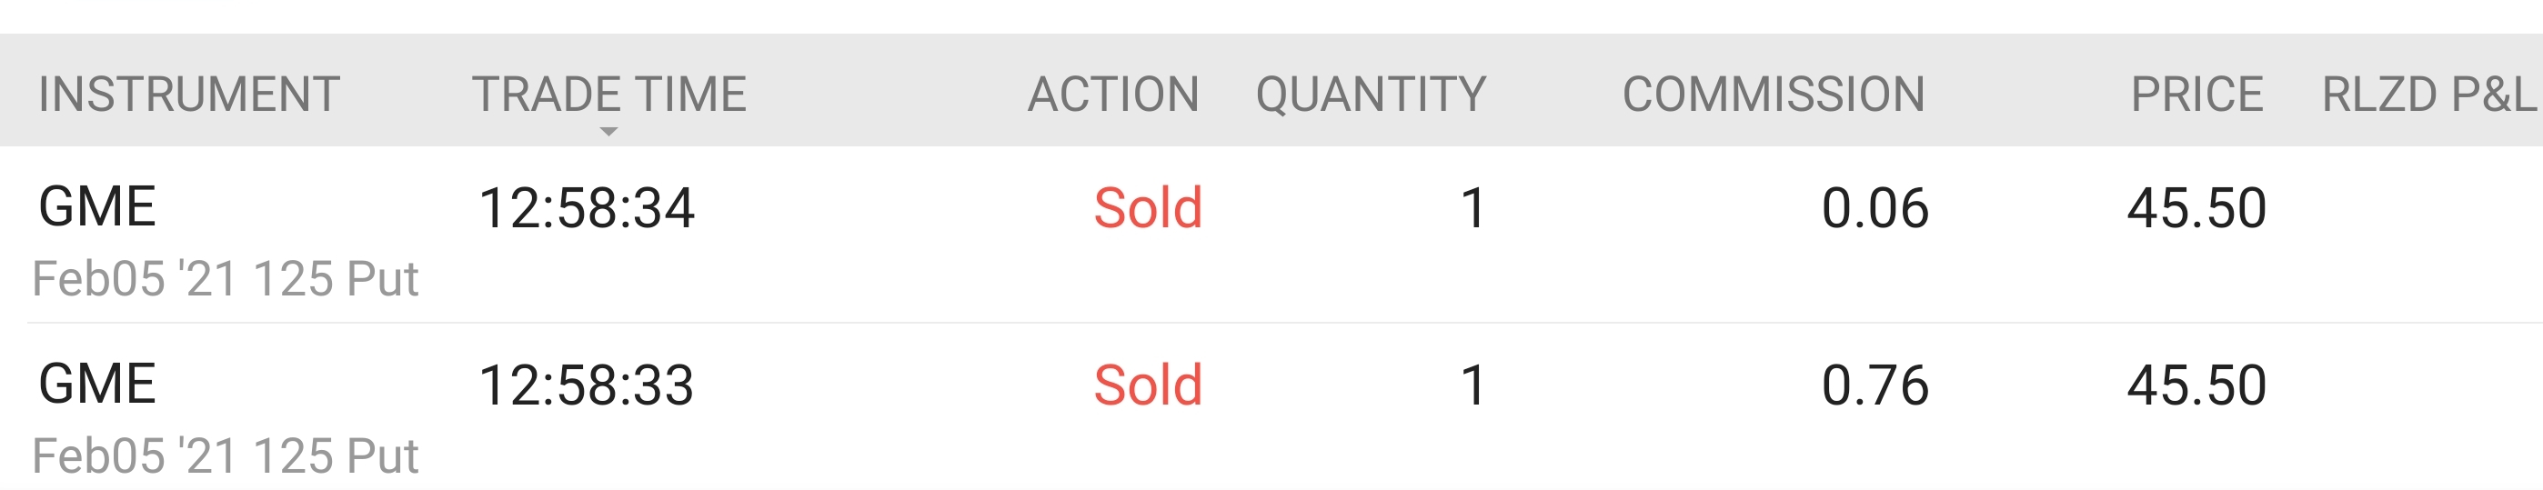Open the GME trade at 12:58:34
Screen dimensions: 2543x490
tap(1271, 235)
